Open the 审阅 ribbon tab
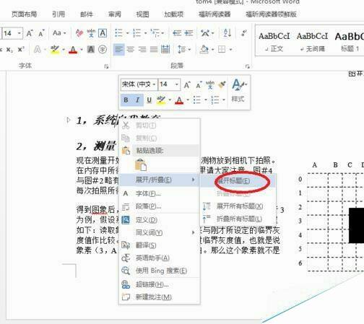 point(115,14)
